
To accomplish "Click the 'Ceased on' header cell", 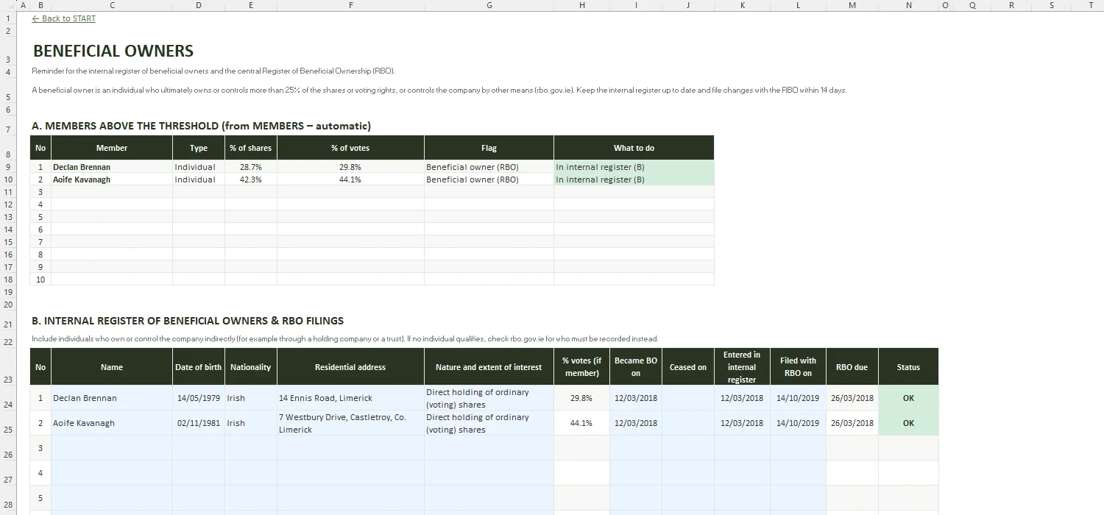I will (x=688, y=367).
